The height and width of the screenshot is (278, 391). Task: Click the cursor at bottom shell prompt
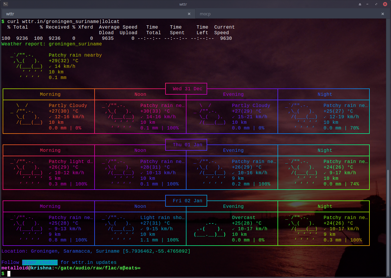tap(9, 274)
